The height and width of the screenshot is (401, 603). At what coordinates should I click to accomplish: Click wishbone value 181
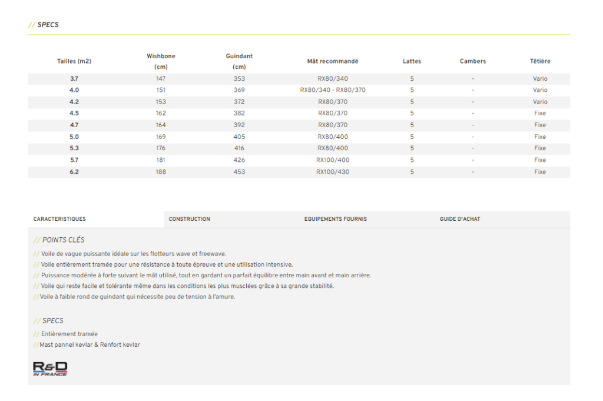[161, 160]
